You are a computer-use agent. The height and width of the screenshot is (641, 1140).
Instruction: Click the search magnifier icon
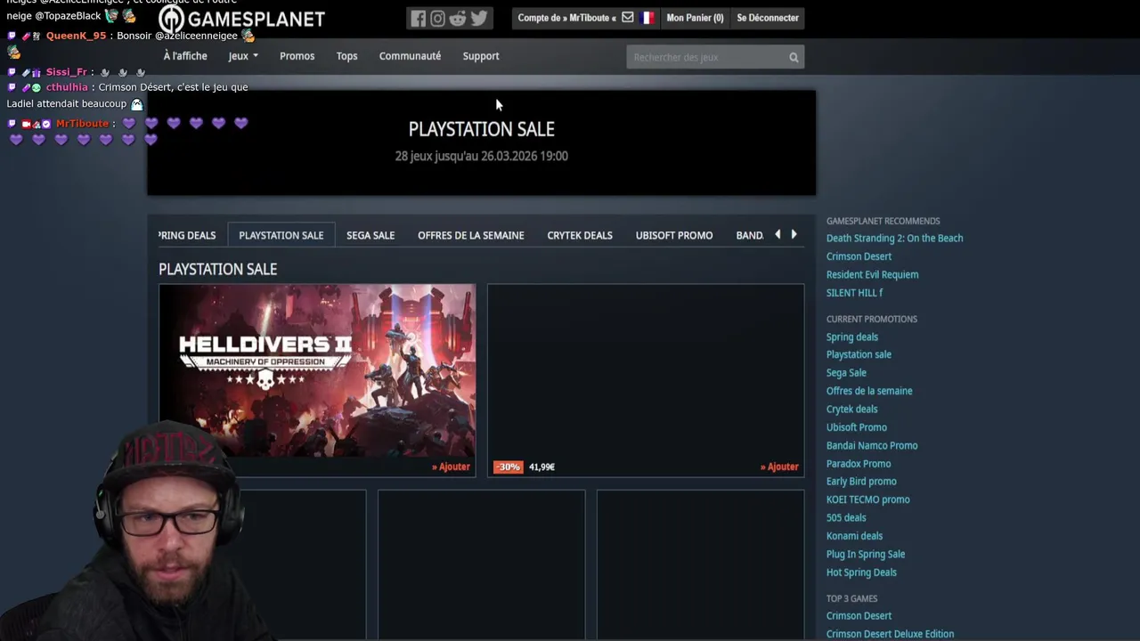click(x=794, y=57)
